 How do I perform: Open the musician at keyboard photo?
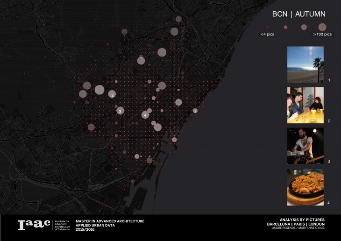click(305, 146)
